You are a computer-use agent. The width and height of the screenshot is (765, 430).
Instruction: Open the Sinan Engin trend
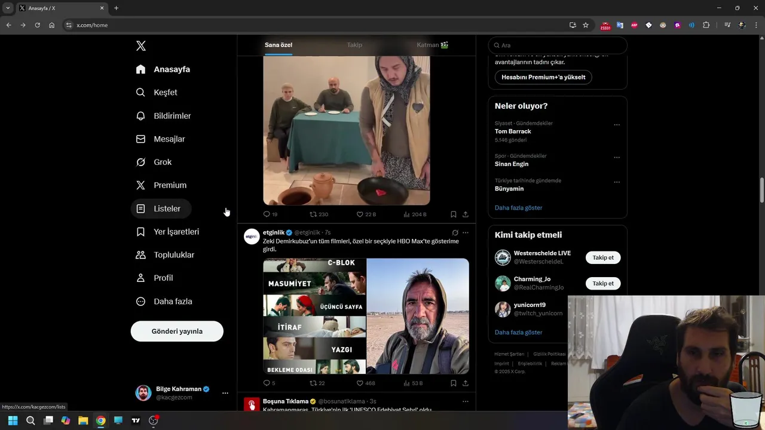[512, 164]
